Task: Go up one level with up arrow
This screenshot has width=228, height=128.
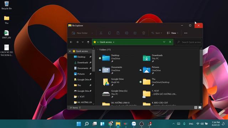Action: pos(88,42)
